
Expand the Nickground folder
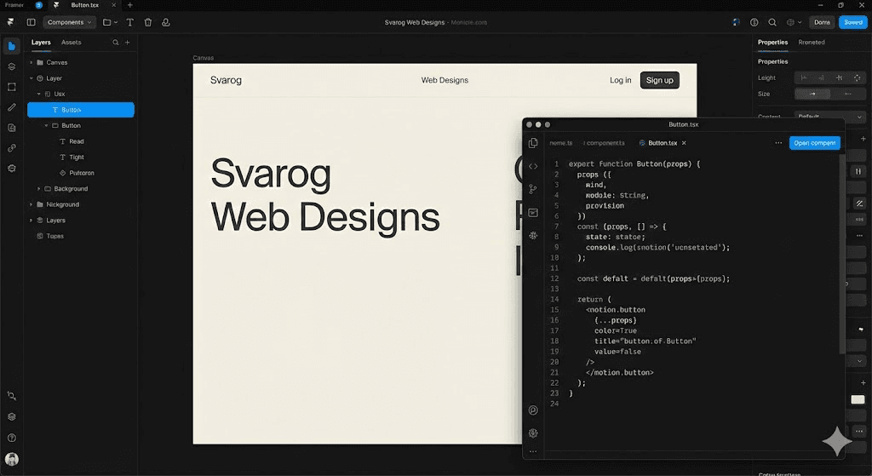[32, 204]
